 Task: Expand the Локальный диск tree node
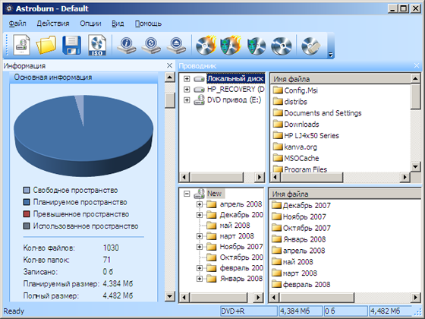pos(187,79)
